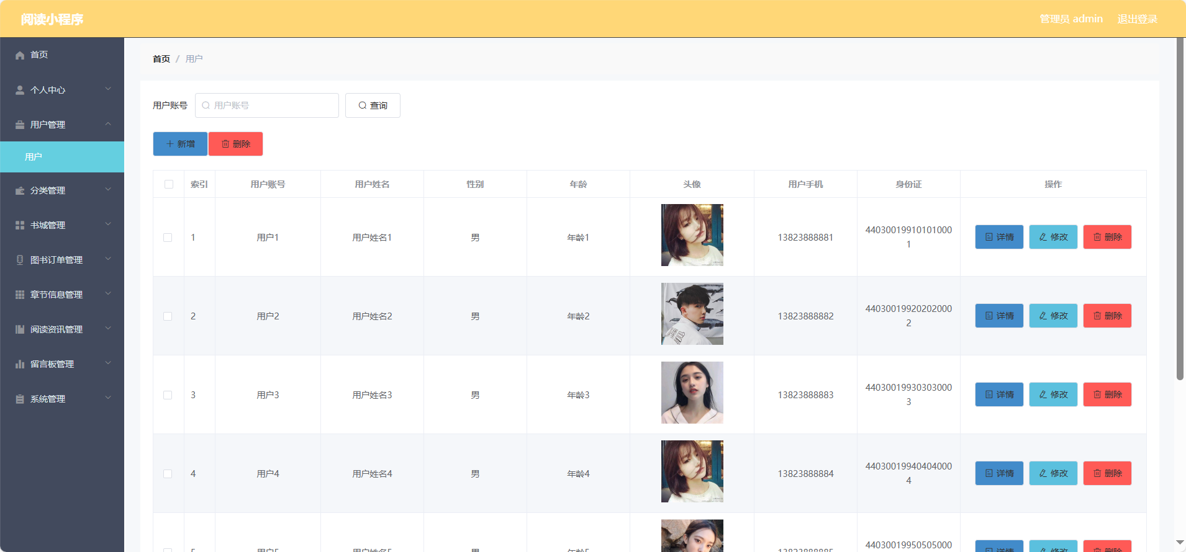
Task: Expand the 留言板管理 menu chevron
Action: [x=108, y=363]
